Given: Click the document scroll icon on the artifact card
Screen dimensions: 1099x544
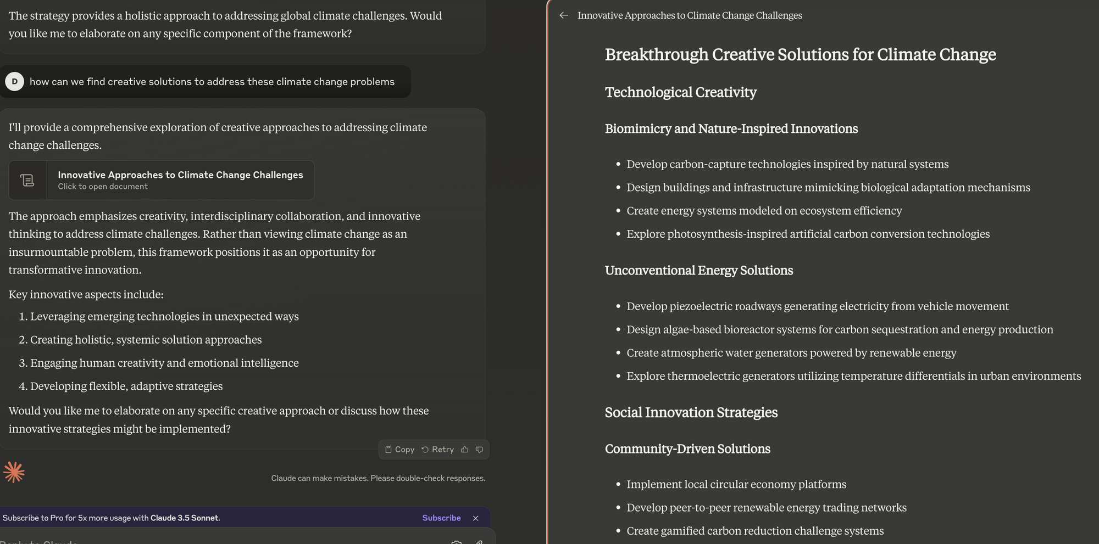Looking at the screenshot, I should 27,180.
